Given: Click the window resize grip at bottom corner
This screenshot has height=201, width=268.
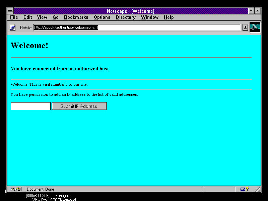Looking at the screenshot, I should [x=258, y=190].
